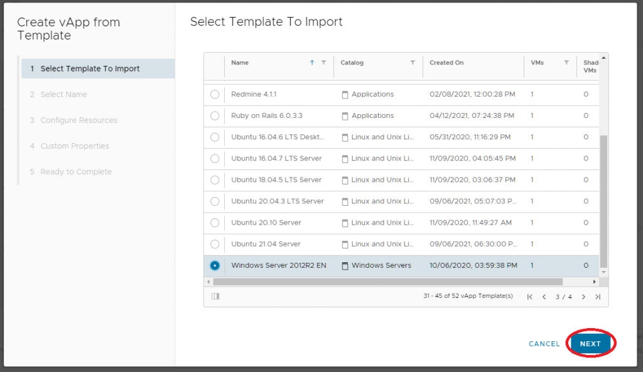Click the catalog icon in the Ubuntu 21.04 row
643x372 pixels.
[345, 244]
